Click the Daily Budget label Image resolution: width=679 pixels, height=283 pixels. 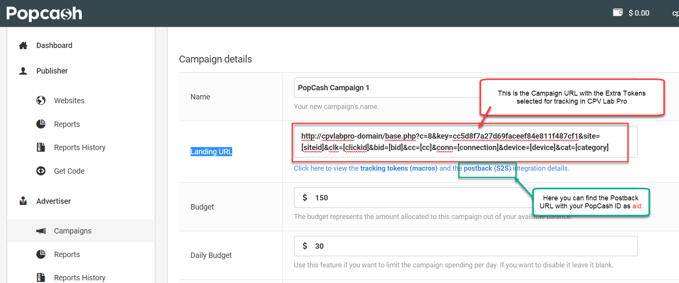(x=211, y=255)
